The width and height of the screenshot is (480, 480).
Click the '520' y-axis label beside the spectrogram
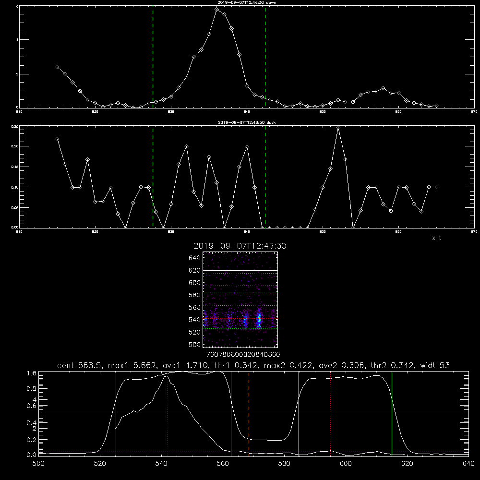click(195, 332)
